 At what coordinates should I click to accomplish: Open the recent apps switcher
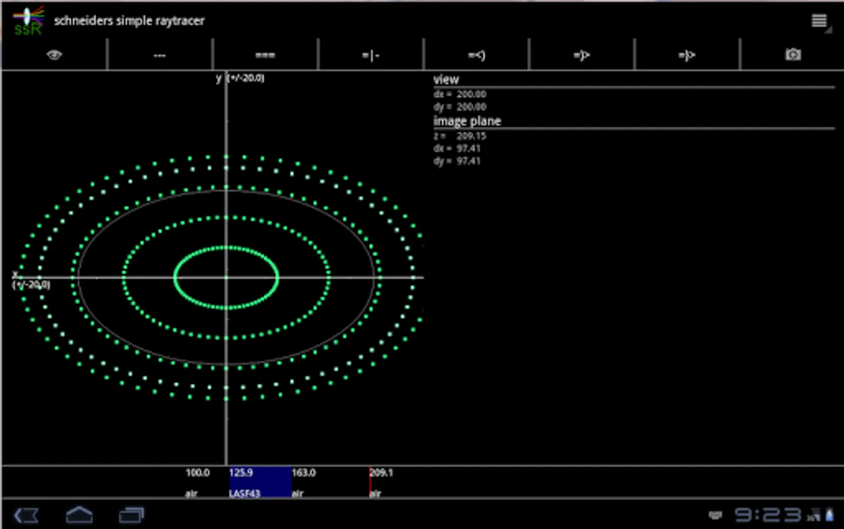coord(132,515)
